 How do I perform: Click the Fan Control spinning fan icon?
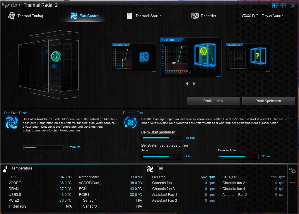point(74,16)
